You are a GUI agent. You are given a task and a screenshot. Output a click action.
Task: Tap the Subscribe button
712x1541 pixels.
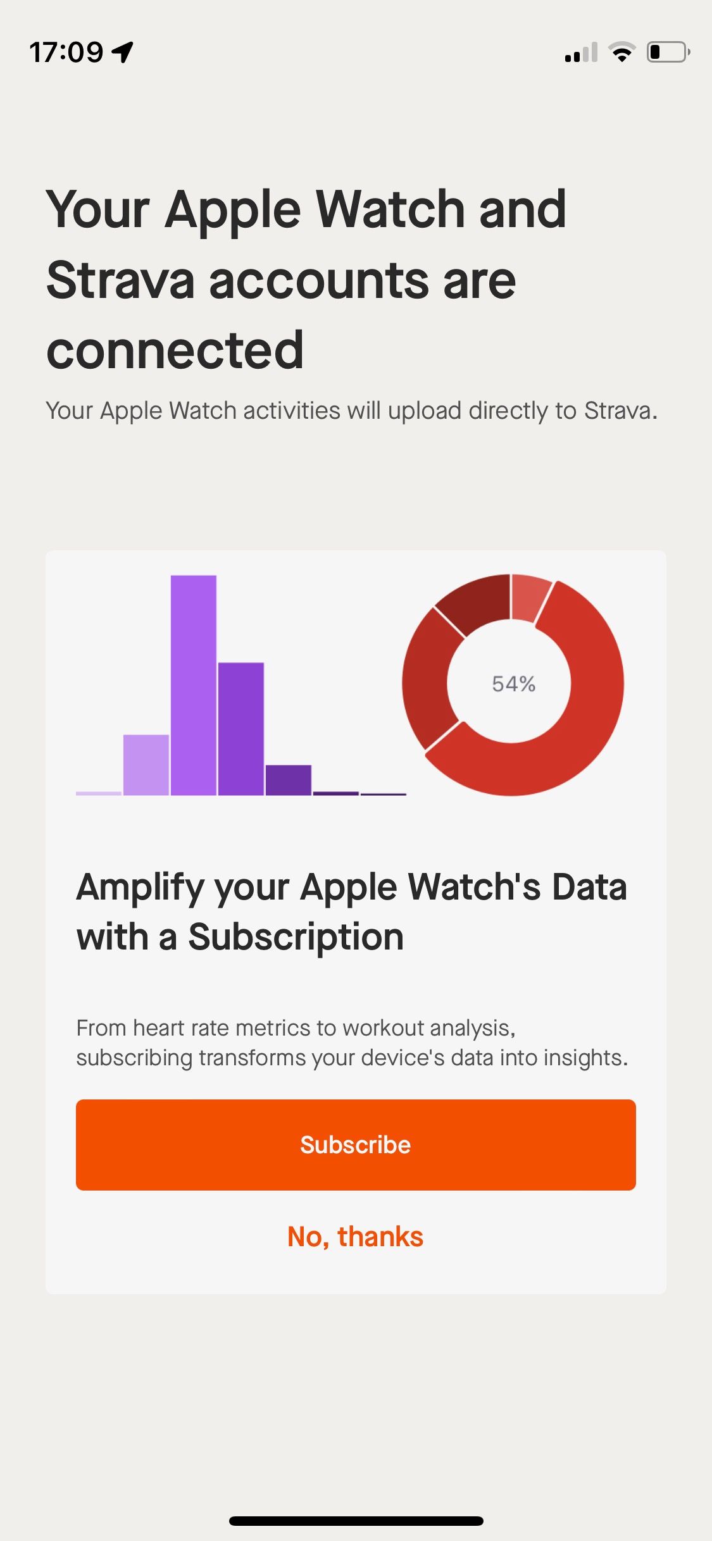point(356,1145)
